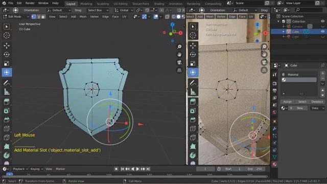Viewport: 327px width, 184px height.
Task: Open the Keying dropdown in timeline
Action: tap(36, 169)
